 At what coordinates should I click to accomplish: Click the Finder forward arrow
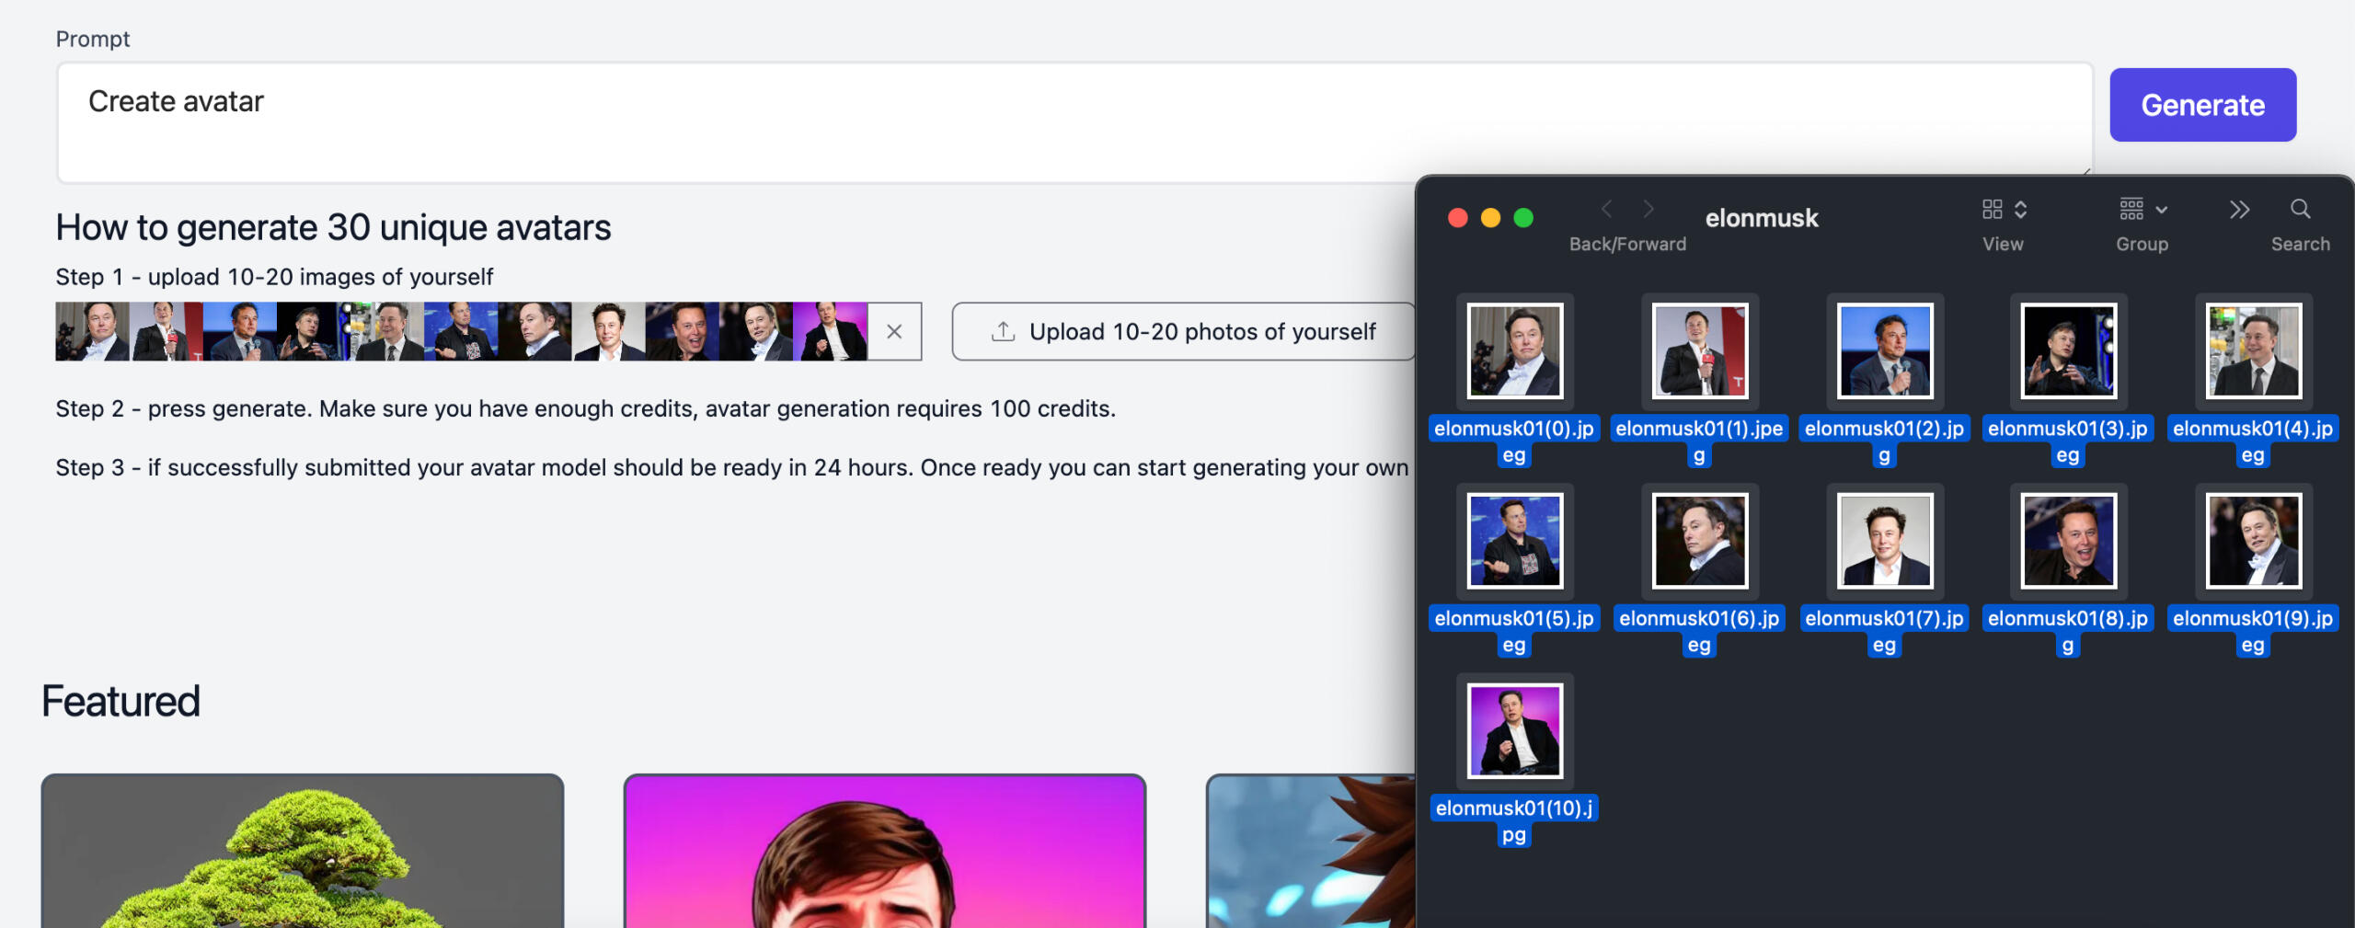pyautogui.click(x=1648, y=210)
